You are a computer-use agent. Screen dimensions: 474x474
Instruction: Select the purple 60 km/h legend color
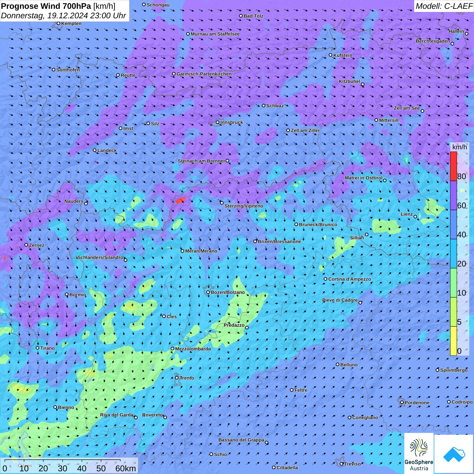click(x=453, y=196)
